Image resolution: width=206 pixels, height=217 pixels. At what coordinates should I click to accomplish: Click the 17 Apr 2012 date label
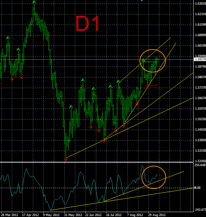pos(31,215)
